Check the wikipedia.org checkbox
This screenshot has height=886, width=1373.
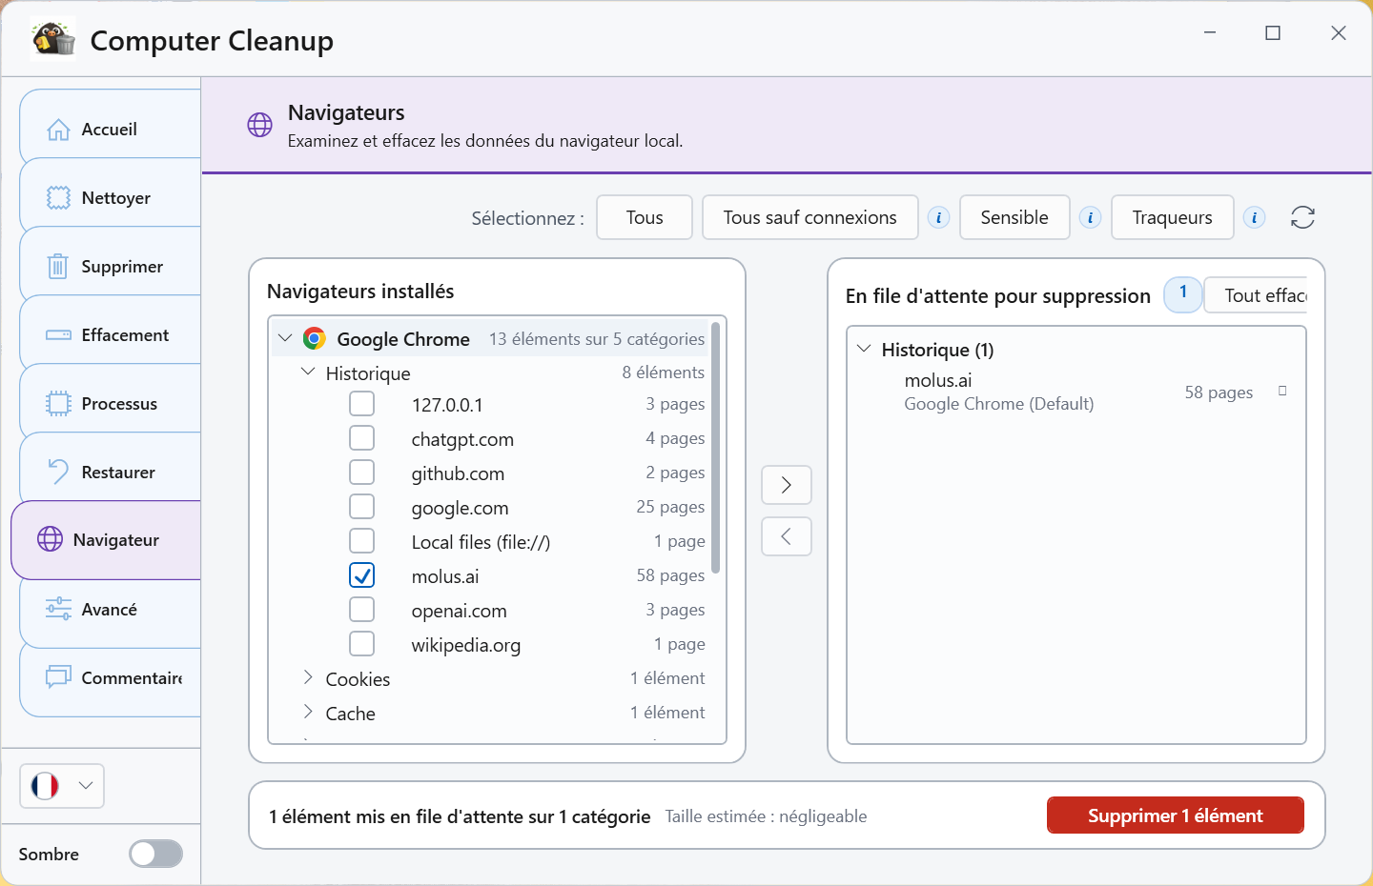361,644
